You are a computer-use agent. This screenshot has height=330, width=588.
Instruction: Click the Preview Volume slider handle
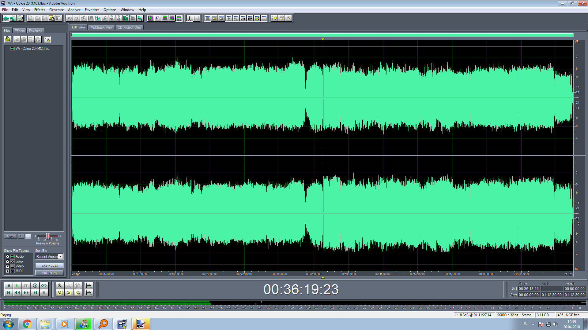[47, 236]
